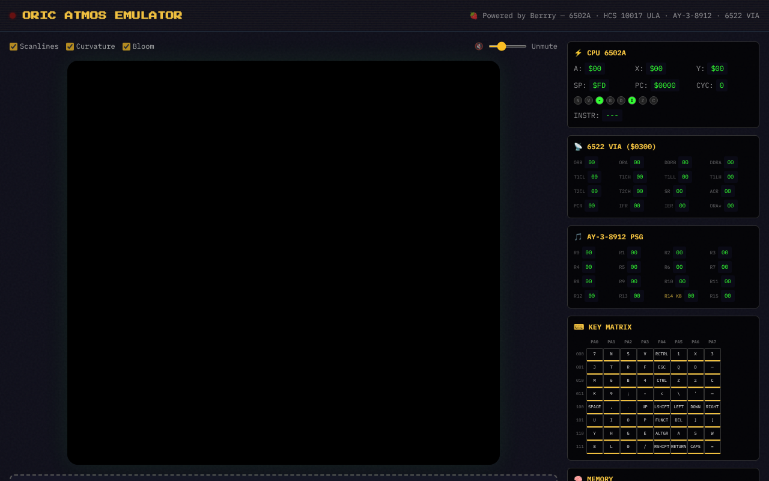Turn off the Bloom checkbox
The image size is (769, 481).
click(127, 46)
